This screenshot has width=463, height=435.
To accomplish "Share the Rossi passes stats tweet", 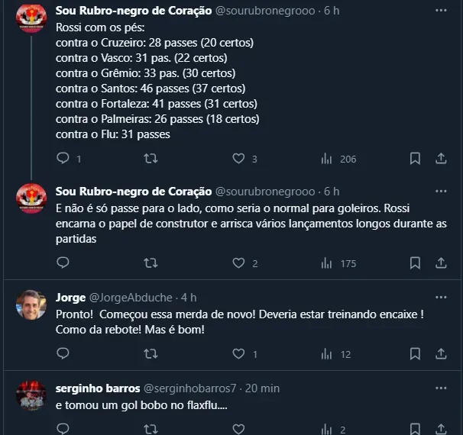I will point(441,159).
